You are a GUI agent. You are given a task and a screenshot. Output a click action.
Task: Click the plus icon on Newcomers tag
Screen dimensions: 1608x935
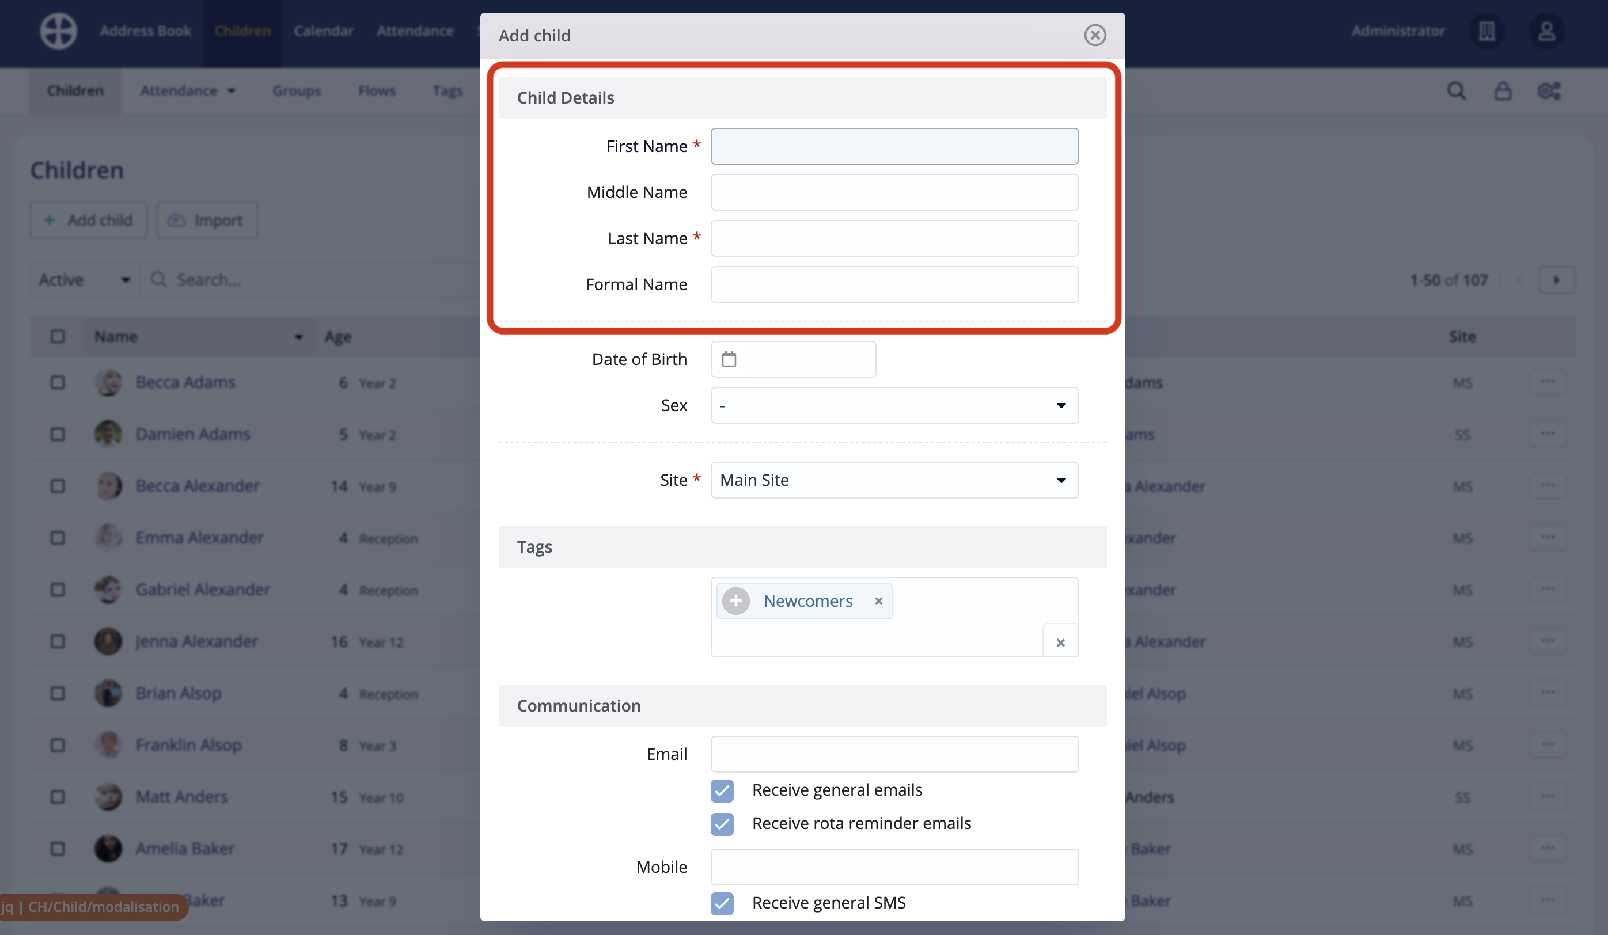point(735,601)
